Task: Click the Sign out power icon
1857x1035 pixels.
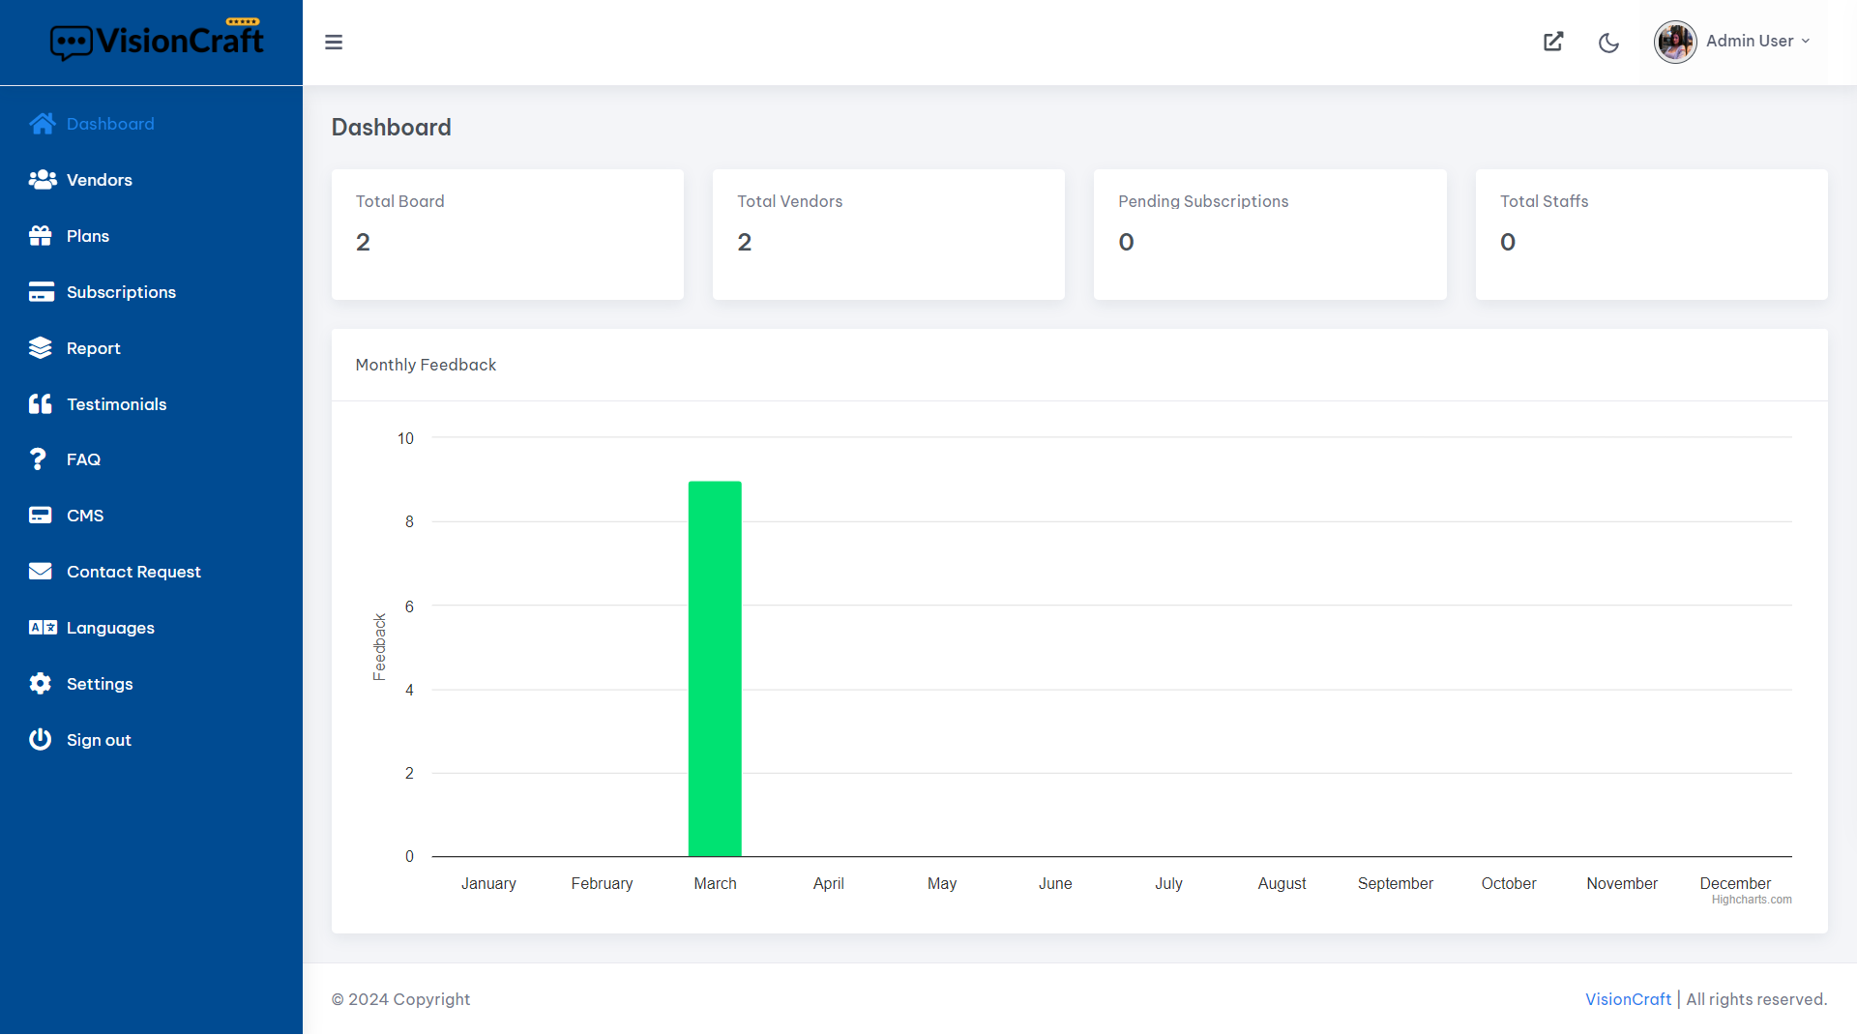Action: pyautogui.click(x=40, y=739)
